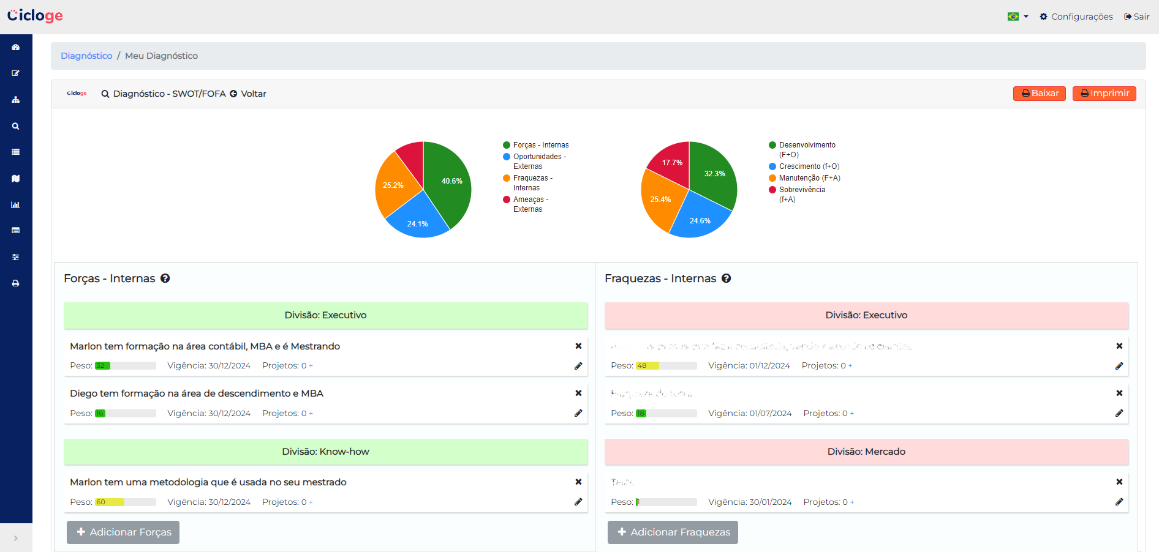Image resolution: width=1159 pixels, height=552 pixels.
Task: Click Sair to log out
Action: coord(1137,17)
